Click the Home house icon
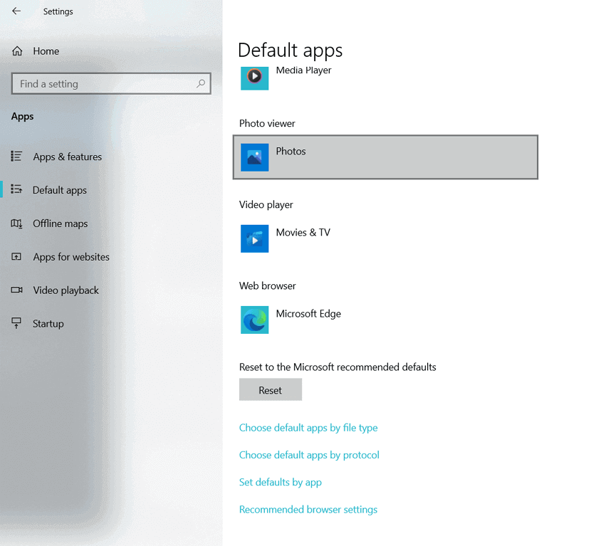 [x=17, y=51]
